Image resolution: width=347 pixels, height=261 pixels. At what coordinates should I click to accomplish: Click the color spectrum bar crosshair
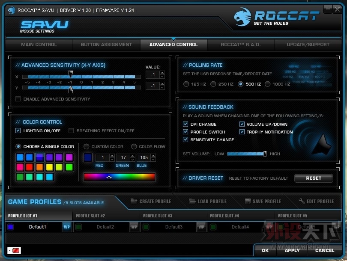109,178
